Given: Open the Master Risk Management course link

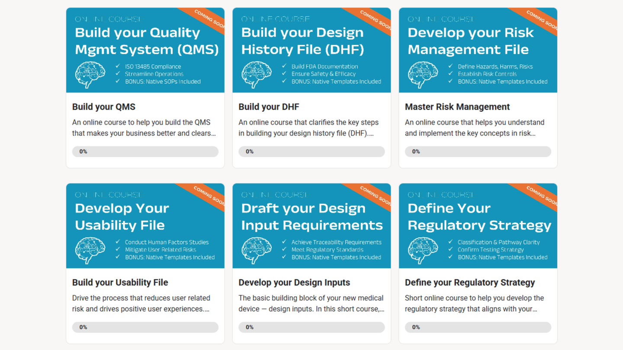Looking at the screenshot, I should pyautogui.click(x=457, y=107).
